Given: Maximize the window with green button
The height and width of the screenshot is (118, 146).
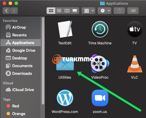Looking at the screenshot, I should click(16, 3).
